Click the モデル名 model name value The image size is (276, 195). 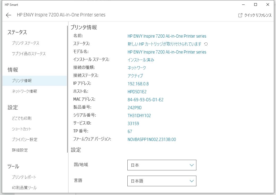(167, 52)
